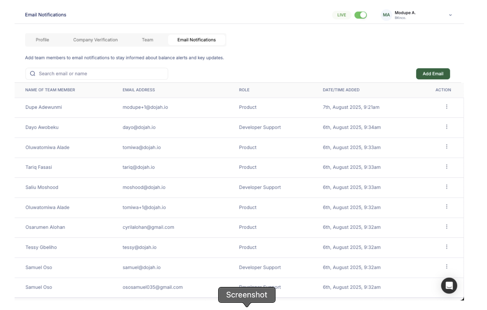Open row options for Tessy Gbeliho
This screenshot has height=310, width=487.
point(447,247)
